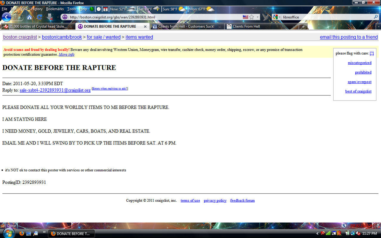The height and width of the screenshot is (238, 381).
Task: Click the Back navigation arrow
Action: click(x=6, y=17)
